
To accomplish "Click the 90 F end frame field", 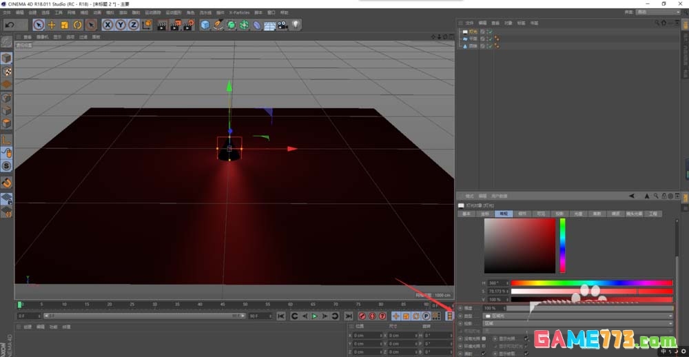I will 260,316.
